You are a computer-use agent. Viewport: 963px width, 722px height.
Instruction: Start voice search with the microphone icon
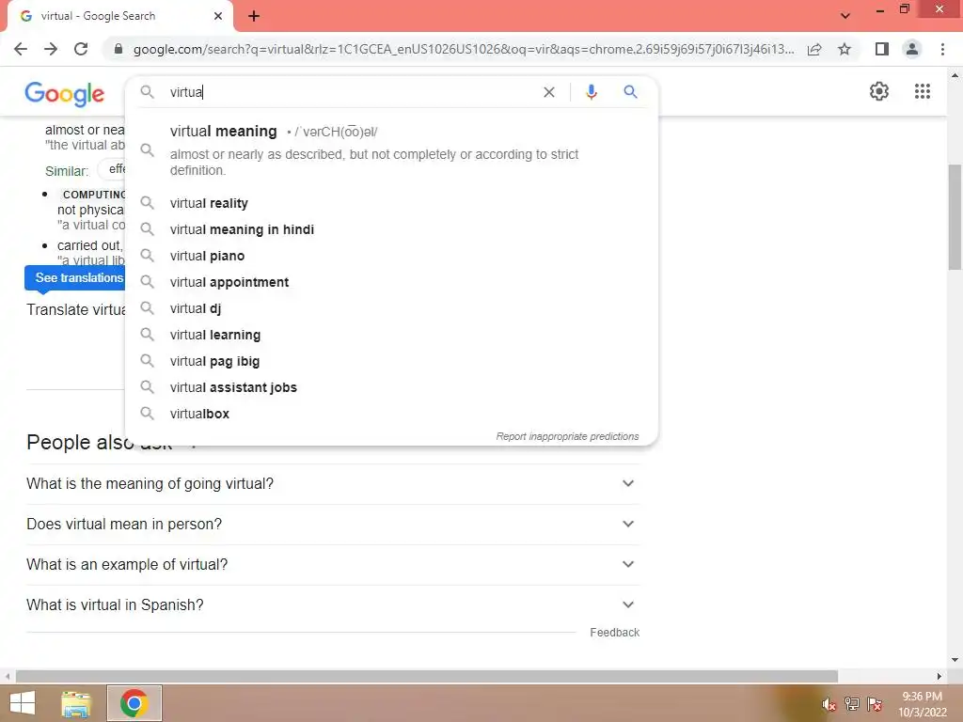point(591,92)
